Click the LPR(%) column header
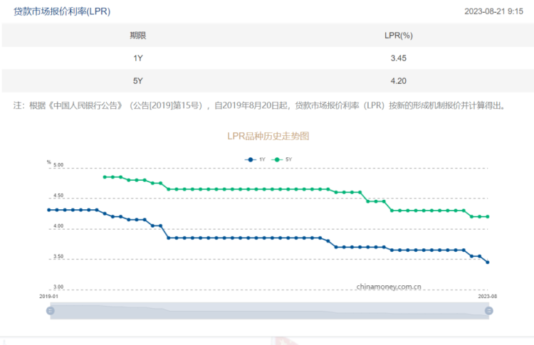Image resolution: width=534 pixels, height=345 pixels. [398, 35]
